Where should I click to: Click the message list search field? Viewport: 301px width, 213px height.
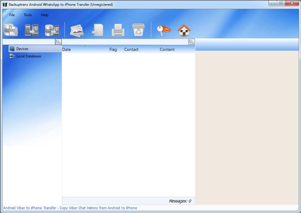point(125,42)
